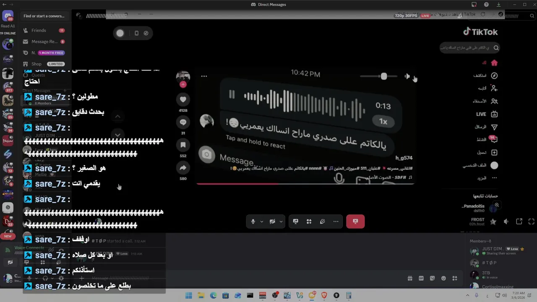
Task: Show hidden tray icons chevron
Action: tap(467, 295)
